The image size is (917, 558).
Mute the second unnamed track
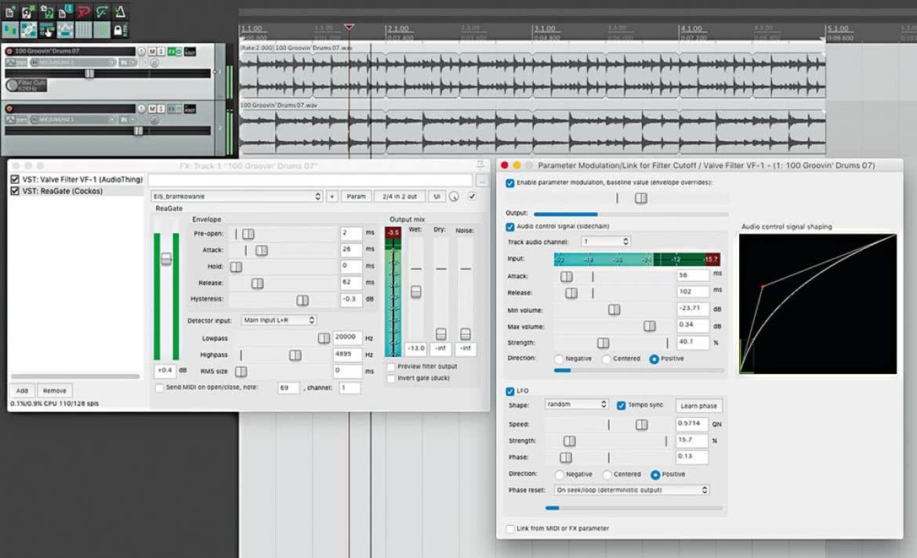(x=152, y=109)
